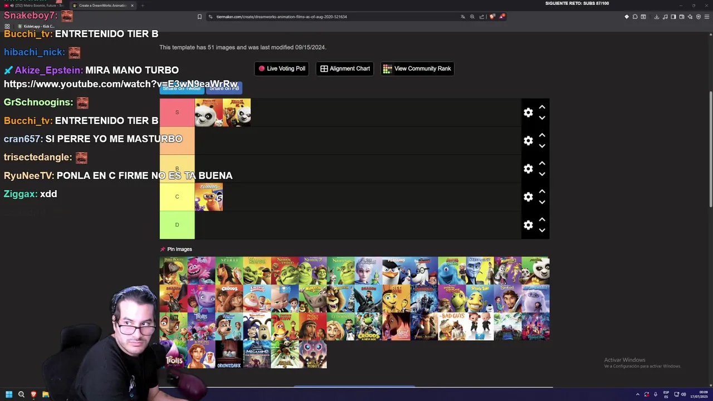Select first Kung Fu Panda poster in S tier
713x401 pixels.
pos(209,113)
